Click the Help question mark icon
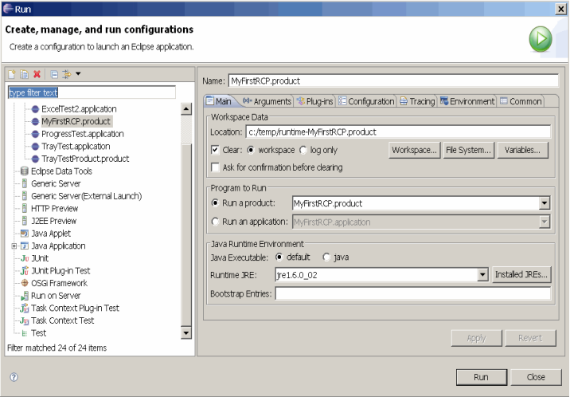Viewport: 570px width, 397px height. point(14,377)
